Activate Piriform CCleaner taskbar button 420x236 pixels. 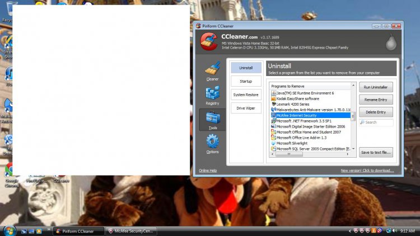tap(78, 231)
